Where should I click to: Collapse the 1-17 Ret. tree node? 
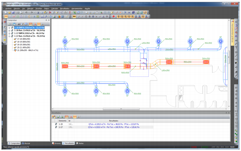click(9, 36)
